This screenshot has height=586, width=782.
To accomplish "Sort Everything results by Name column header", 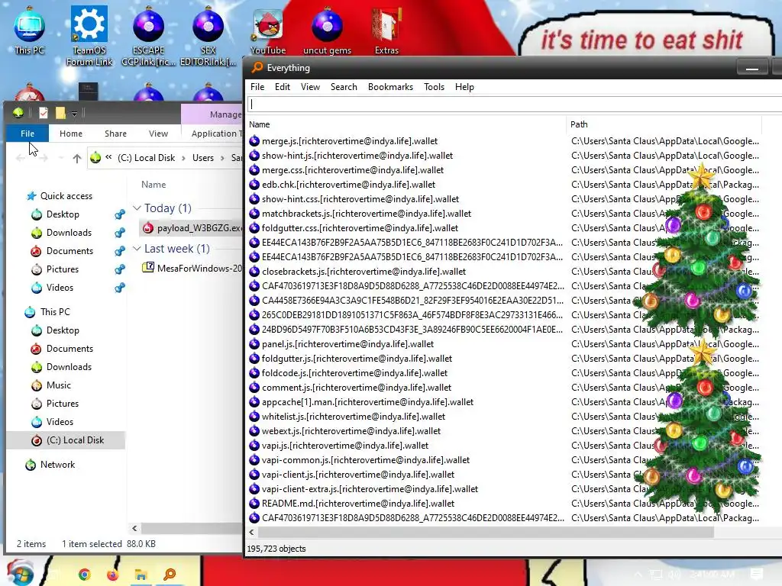I will click(406, 124).
